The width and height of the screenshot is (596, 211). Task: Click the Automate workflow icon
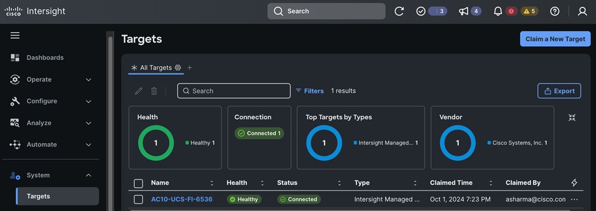point(15,145)
